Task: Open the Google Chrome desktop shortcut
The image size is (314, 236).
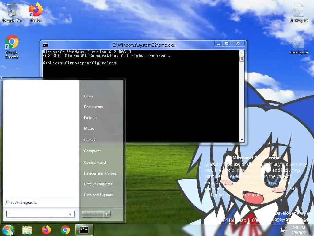Action: pos(12,47)
